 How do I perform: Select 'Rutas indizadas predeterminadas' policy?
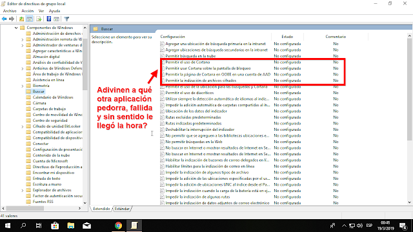click(x=194, y=123)
